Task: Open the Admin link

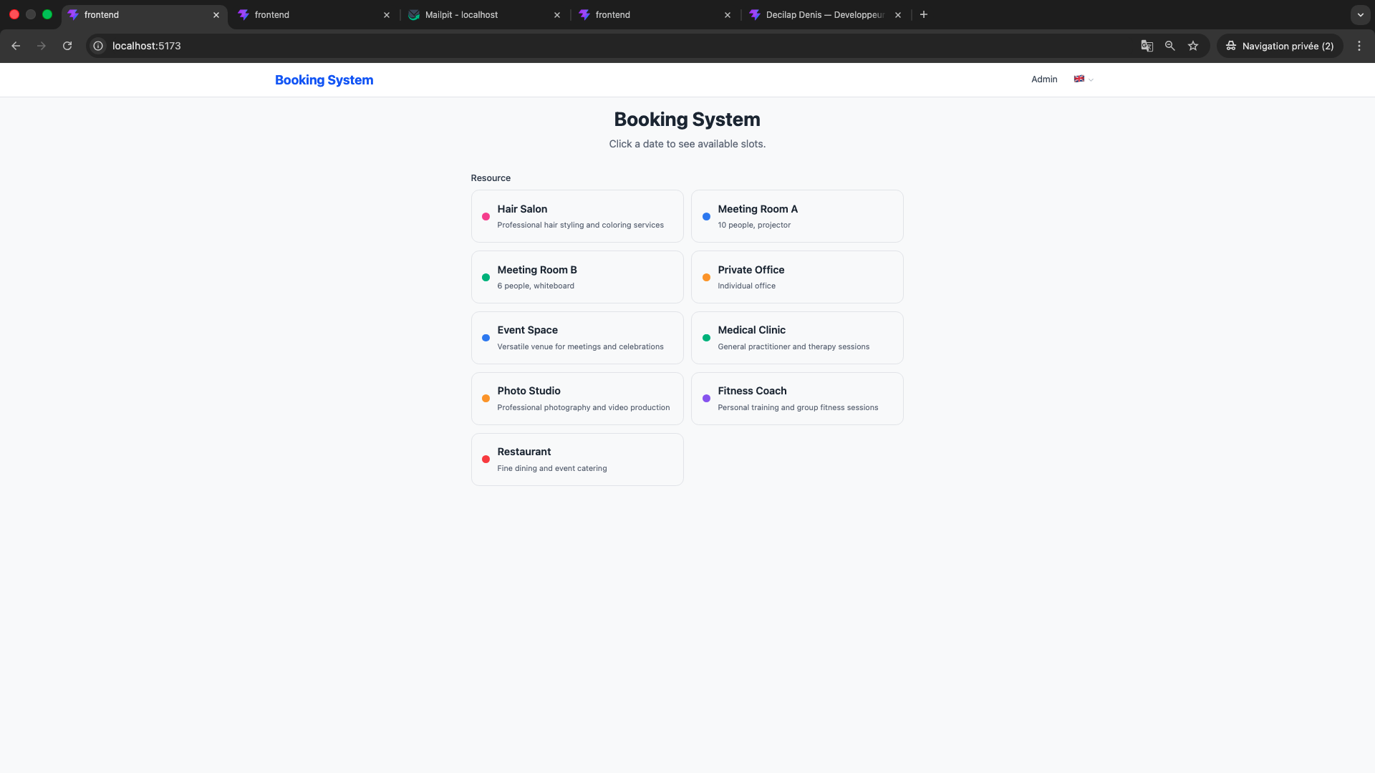Action: tap(1043, 79)
